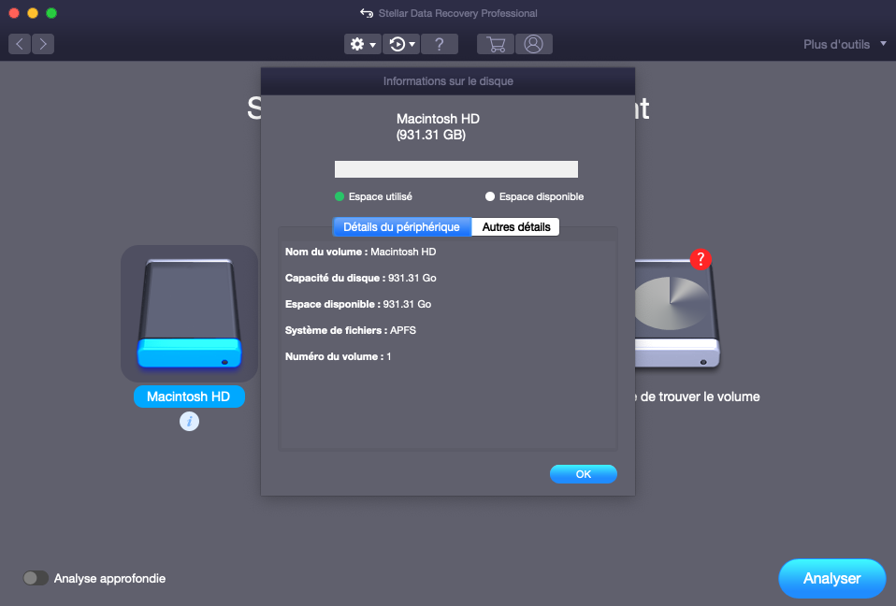Click the Nom du volume : Macintosh HD row
The image size is (896, 606).
[361, 252]
